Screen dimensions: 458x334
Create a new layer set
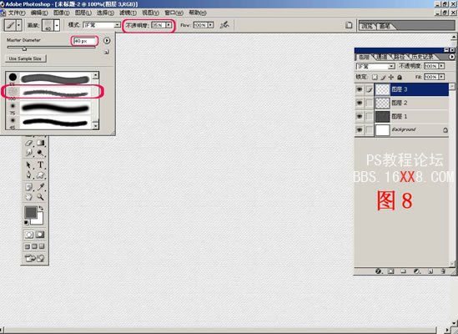[404, 271]
